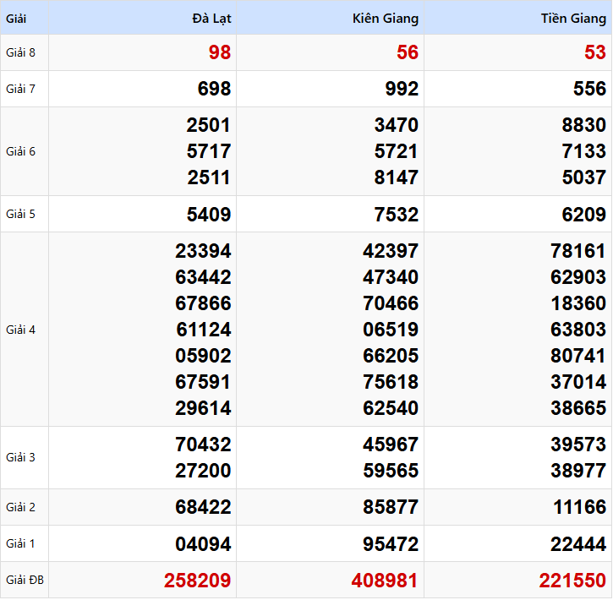This screenshot has height=600, width=613.
Task: Select Giải 3 number 38977
Action: click(x=578, y=471)
